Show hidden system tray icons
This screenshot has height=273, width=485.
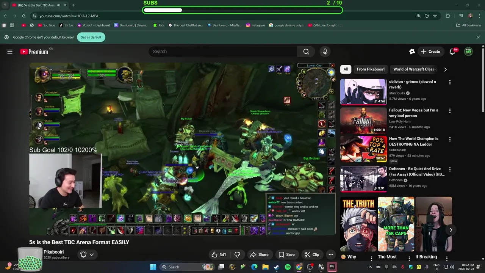coord(370,267)
